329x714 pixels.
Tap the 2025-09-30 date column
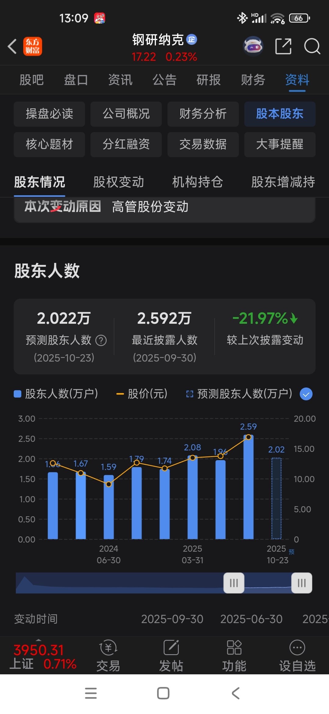pyautogui.click(x=172, y=619)
